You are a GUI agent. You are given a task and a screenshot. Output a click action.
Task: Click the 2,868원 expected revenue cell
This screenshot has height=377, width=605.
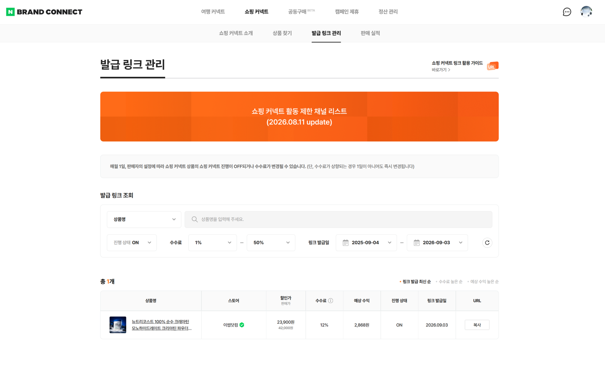tap(361, 325)
